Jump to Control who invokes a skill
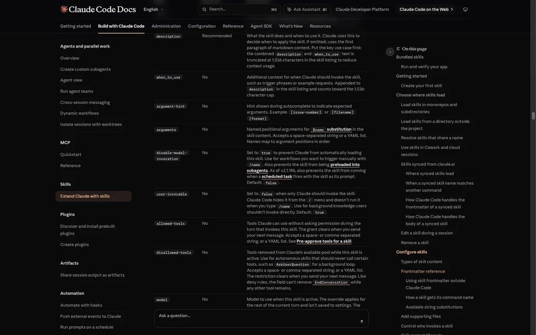536x335 pixels. pyautogui.click(x=427, y=326)
